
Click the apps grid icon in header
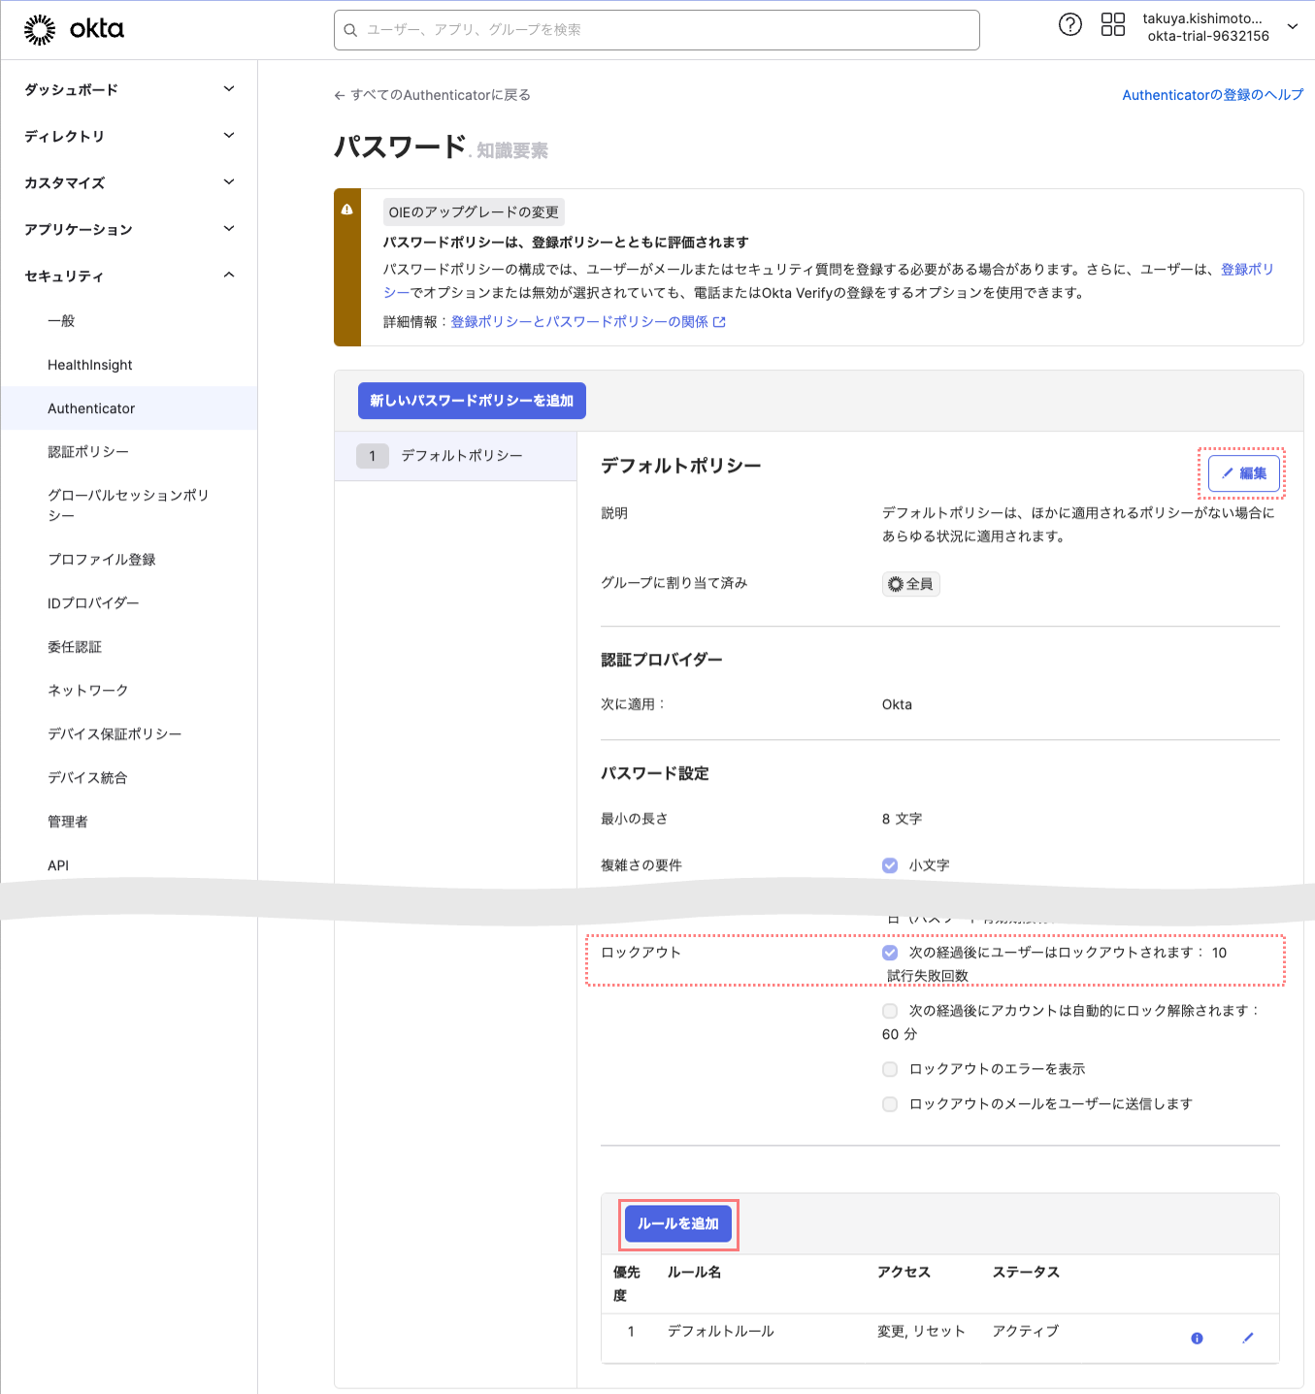pos(1112,23)
